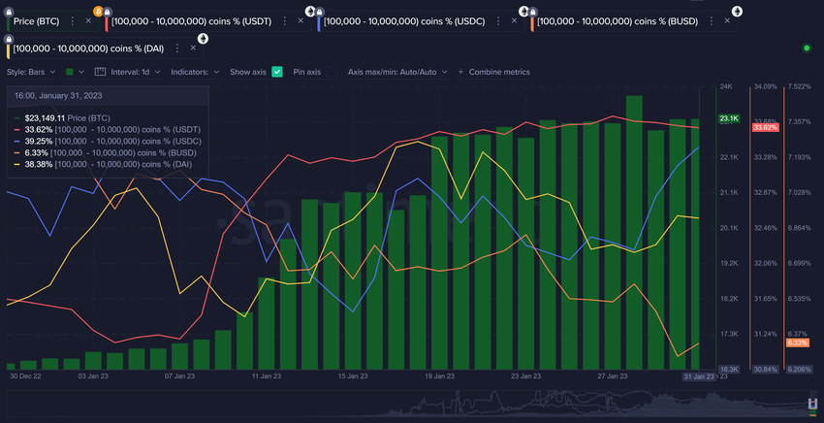Viewport: 824px width, 423px height.
Task: Remove the USDT coins % metric
Action: pyautogui.click(x=301, y=20)
